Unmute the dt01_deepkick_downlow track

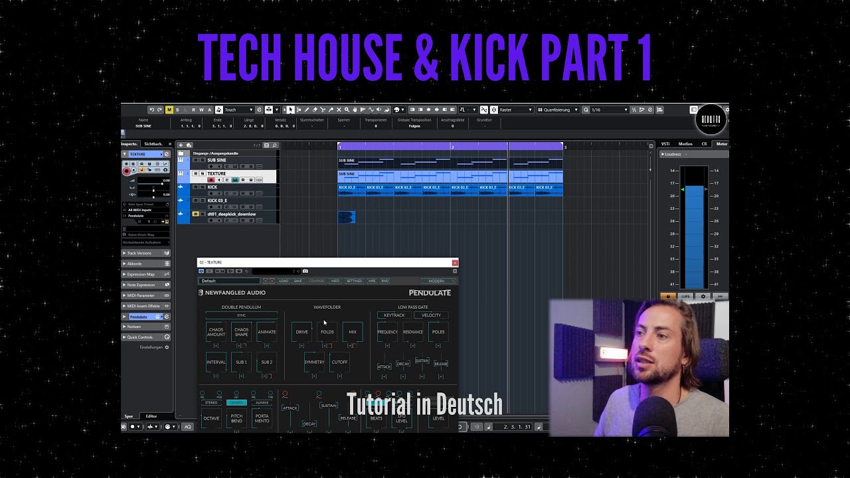coord(196,214)
